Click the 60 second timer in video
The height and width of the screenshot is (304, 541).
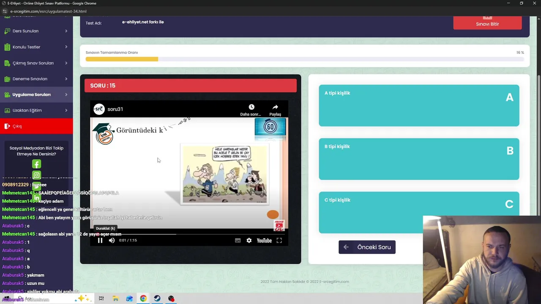tap(270, 127)
